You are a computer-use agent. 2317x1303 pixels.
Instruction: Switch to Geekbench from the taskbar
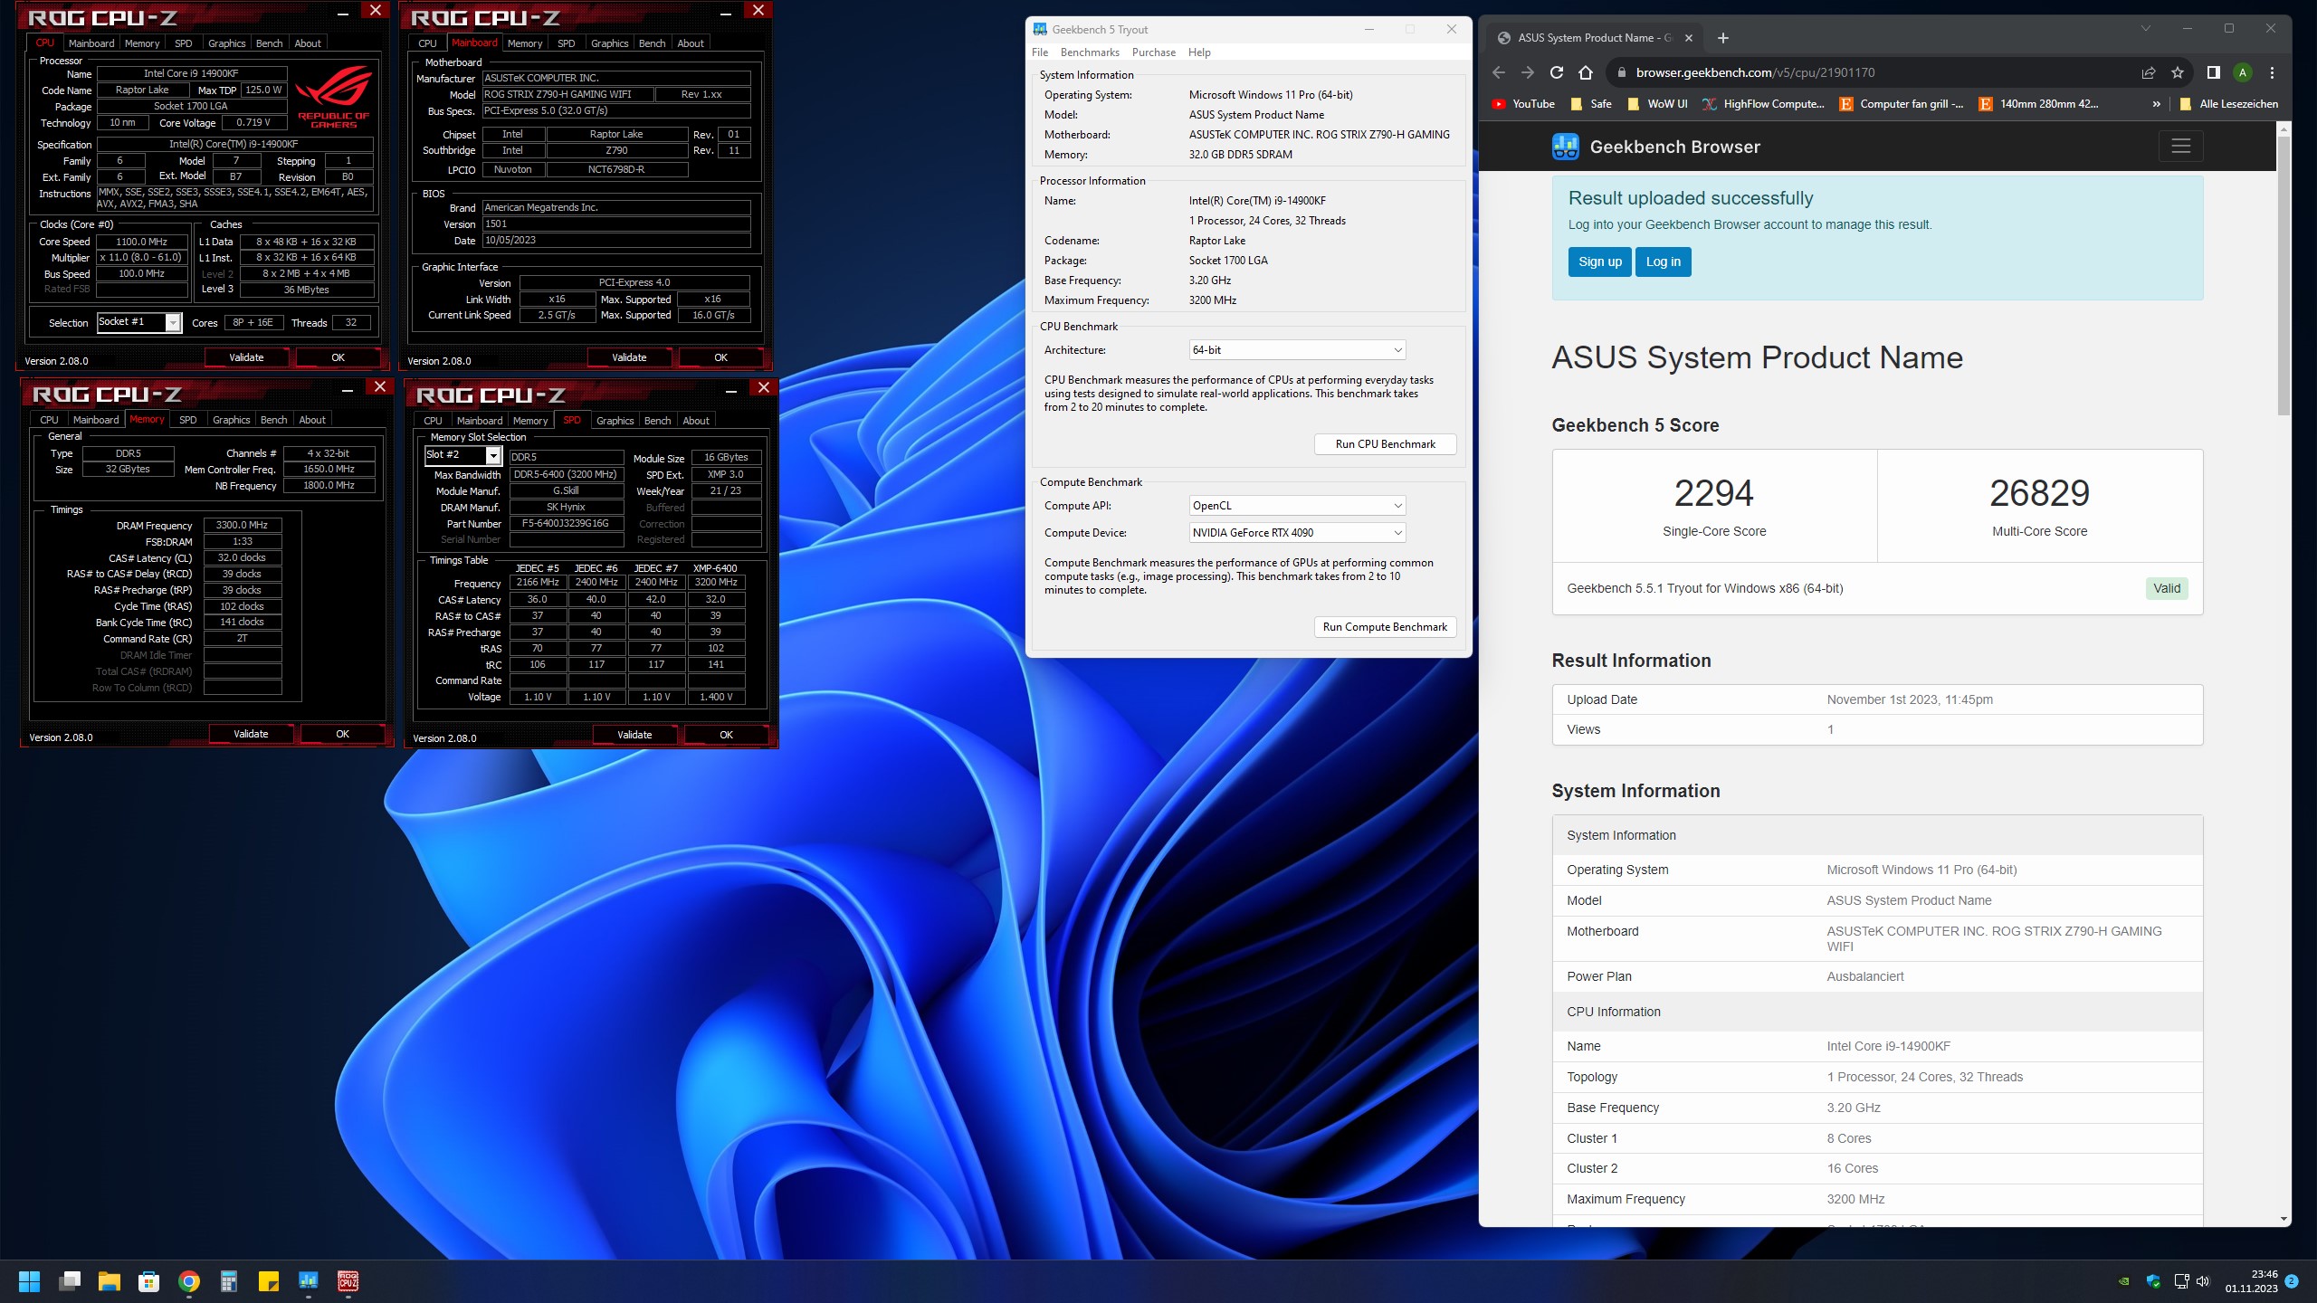coord(309,1281)
